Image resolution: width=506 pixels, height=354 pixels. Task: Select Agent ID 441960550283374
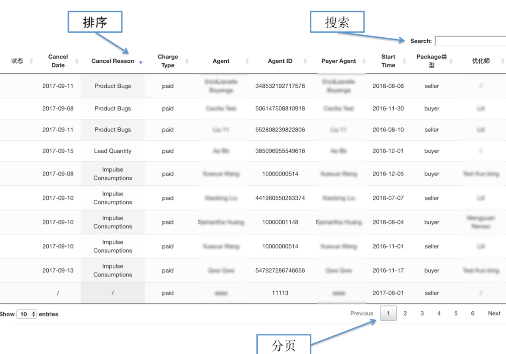pyautogui.click(x=280, y=198)
